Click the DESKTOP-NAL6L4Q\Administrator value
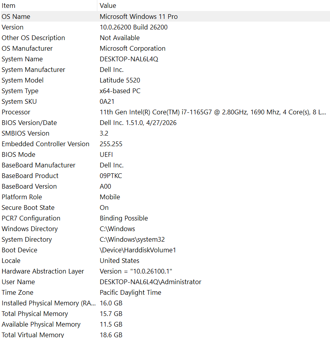 [x=150, y=282]
